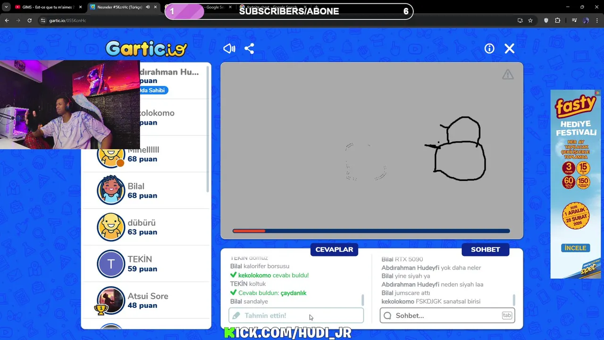
Task: Click the Tahmin ettin answer field
Action: point(296,315)
